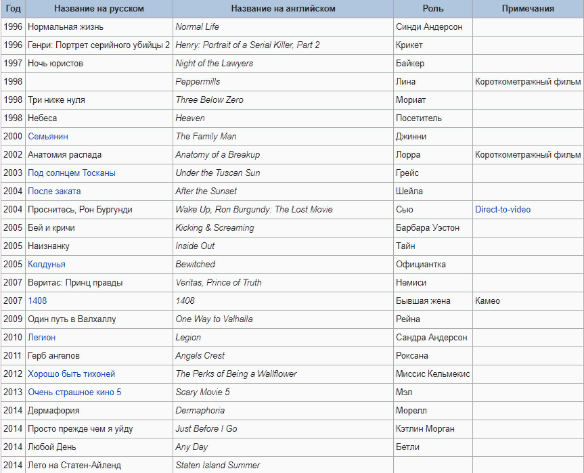This screenshot has height=473, width=584.
Task: Click the Staten Island Summer title
Action: tap(217, 465)
